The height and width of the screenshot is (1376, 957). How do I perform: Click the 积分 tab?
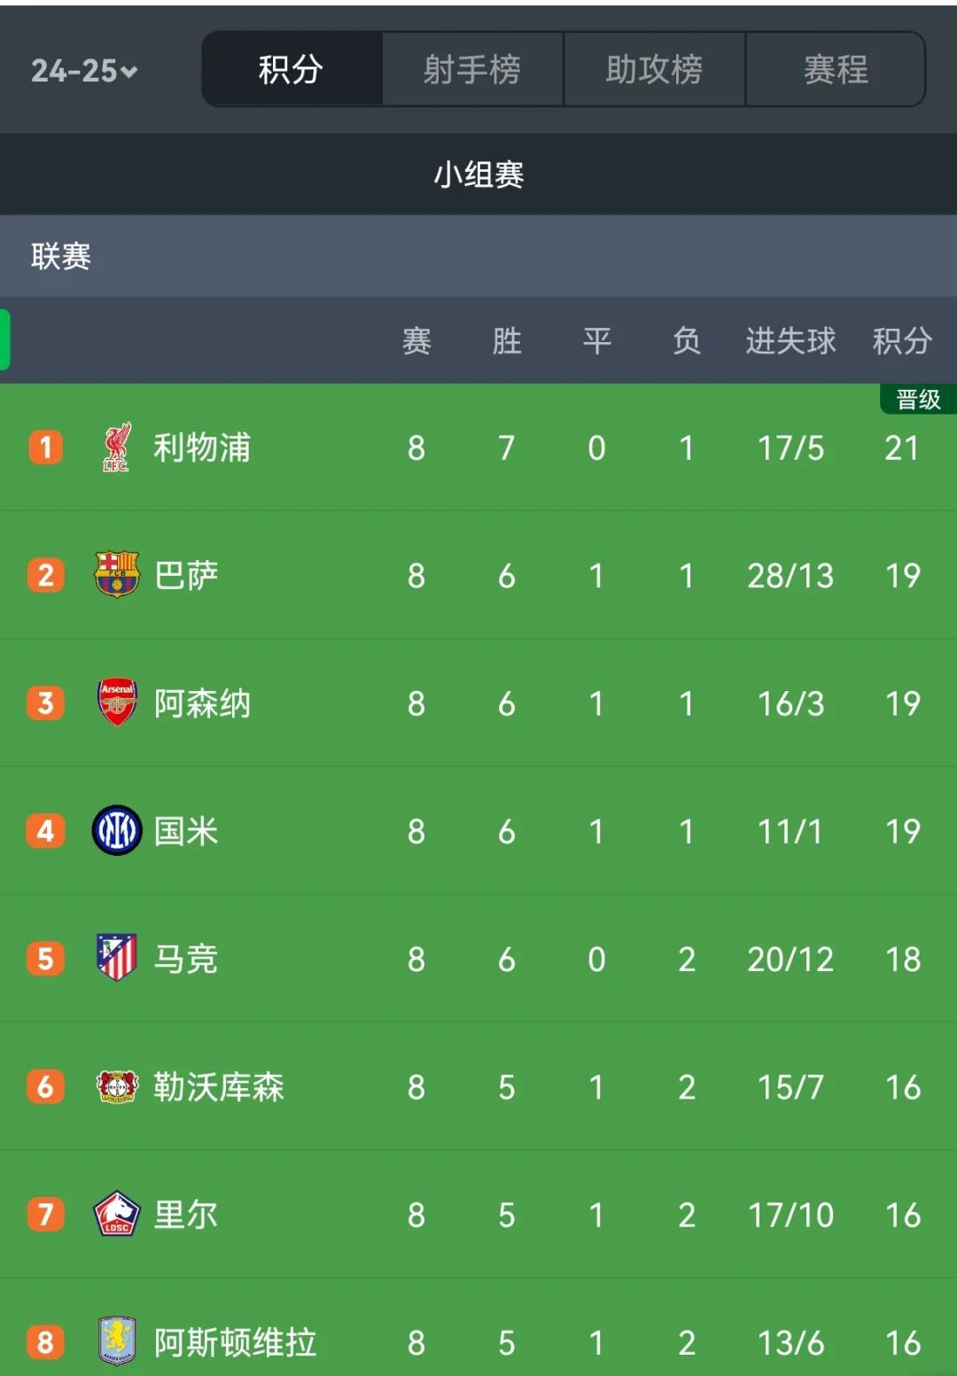click(291, 69)
